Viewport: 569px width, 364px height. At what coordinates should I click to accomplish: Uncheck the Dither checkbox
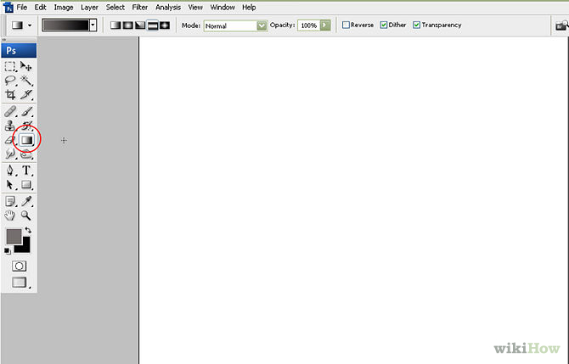click(x=384, y=25)
